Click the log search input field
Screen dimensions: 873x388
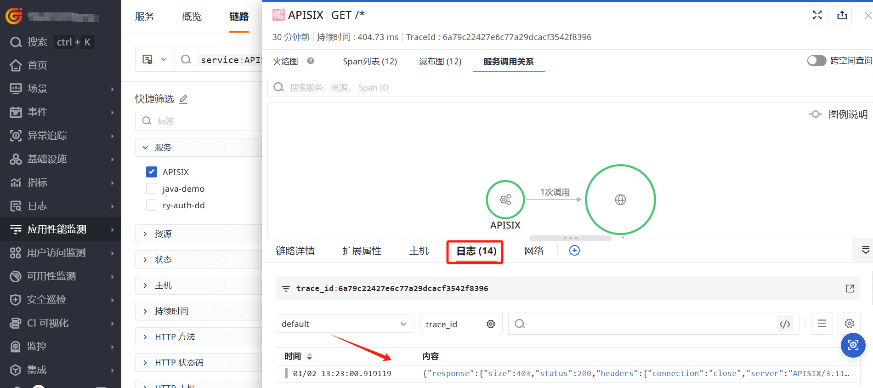pos(643,324)
